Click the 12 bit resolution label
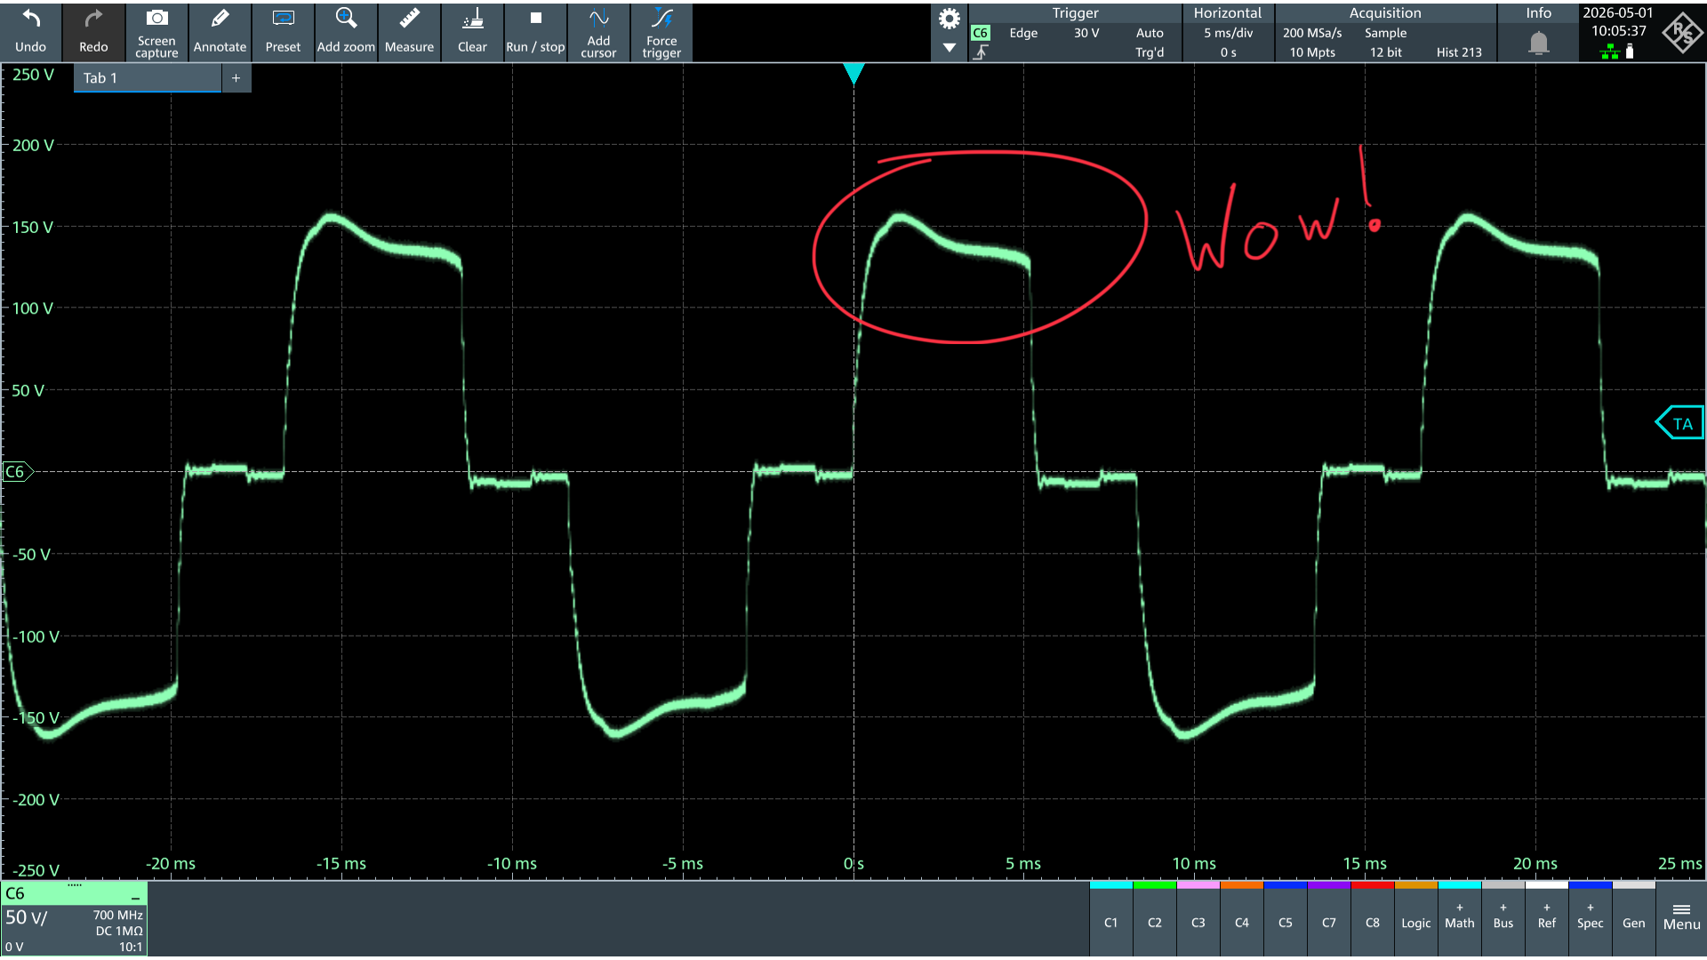 [1386, 52]
